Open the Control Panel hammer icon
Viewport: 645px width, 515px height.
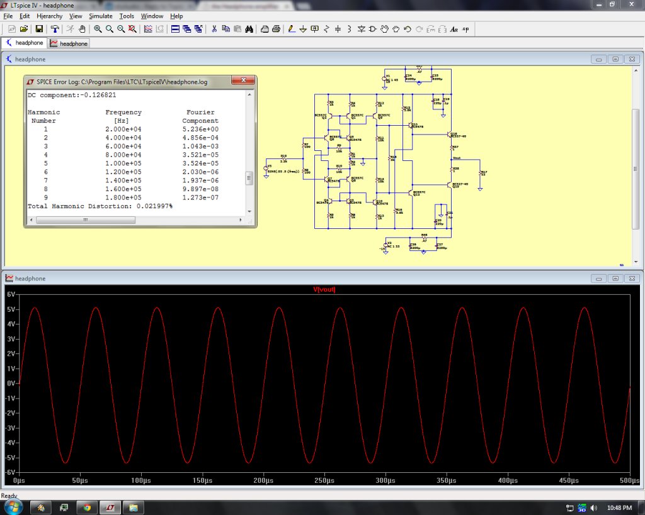[54, 29]
